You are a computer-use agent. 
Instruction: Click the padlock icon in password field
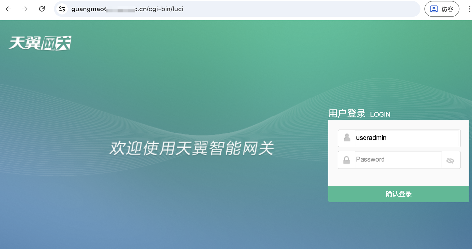coord(346,160)
